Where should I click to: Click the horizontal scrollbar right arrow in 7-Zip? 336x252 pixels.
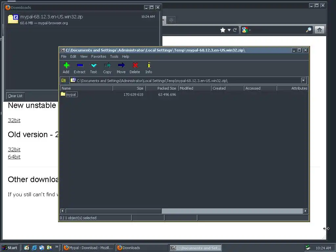tap(305, 211)
